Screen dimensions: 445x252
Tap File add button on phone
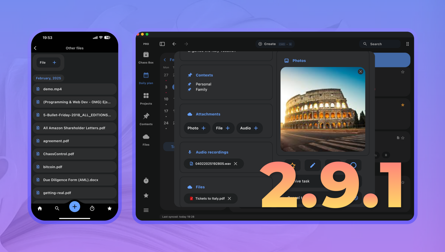tap(48, 62)
